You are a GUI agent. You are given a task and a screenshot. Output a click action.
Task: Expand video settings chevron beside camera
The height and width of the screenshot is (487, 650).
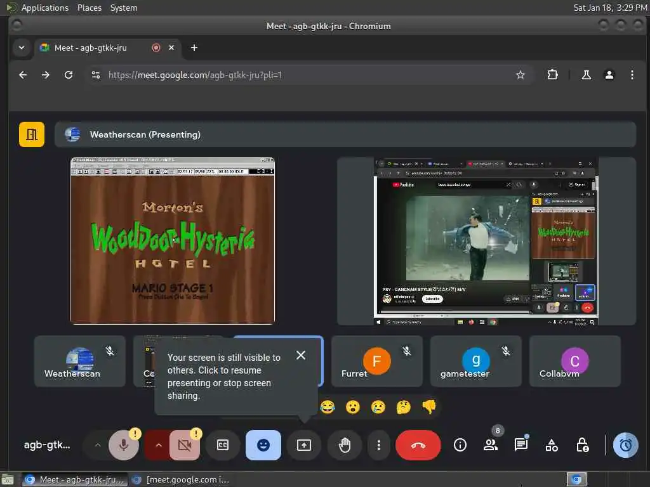[158, 445]
